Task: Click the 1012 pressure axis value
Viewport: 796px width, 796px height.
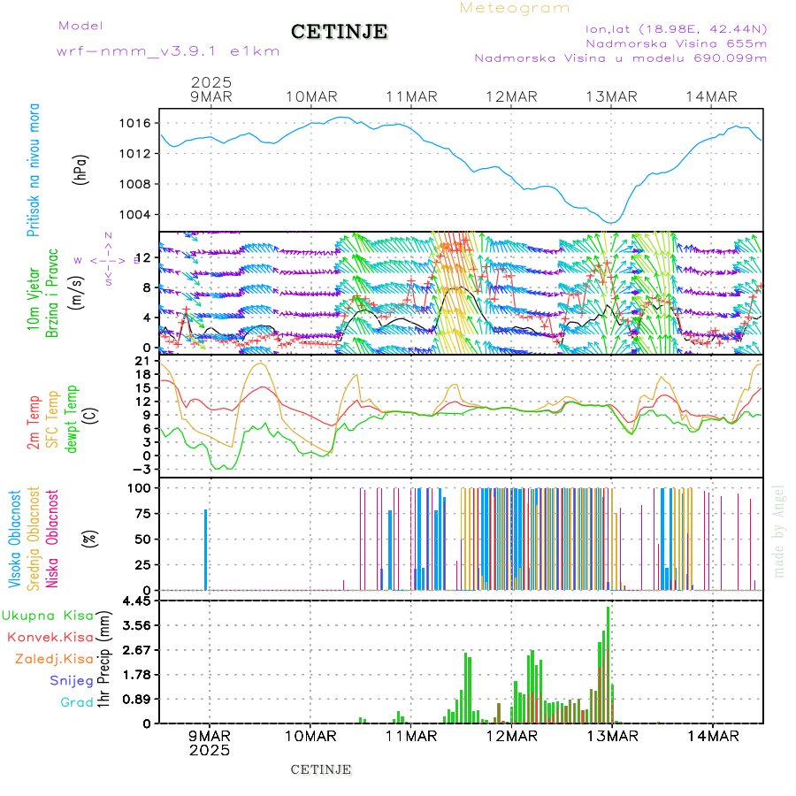Action: coord(134,153)
